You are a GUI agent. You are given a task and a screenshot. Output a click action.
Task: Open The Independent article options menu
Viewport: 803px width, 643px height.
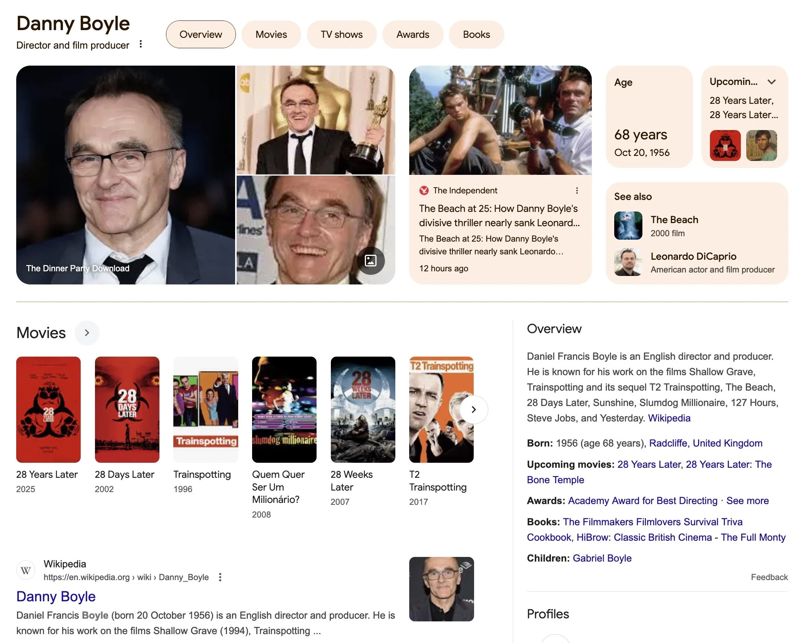coord(577,191)
